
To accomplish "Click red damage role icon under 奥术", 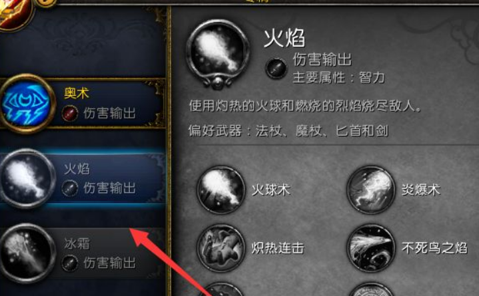I will point(70,113).
